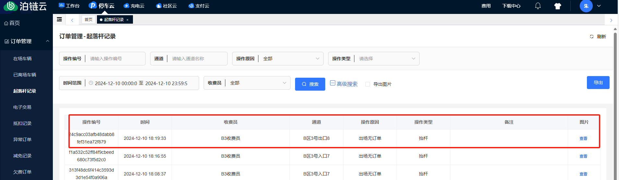The width and height of the screenshot is (619, 180).
Task: Toggle the sidebar hamburger menu icon
Action: tap(59, 19)
